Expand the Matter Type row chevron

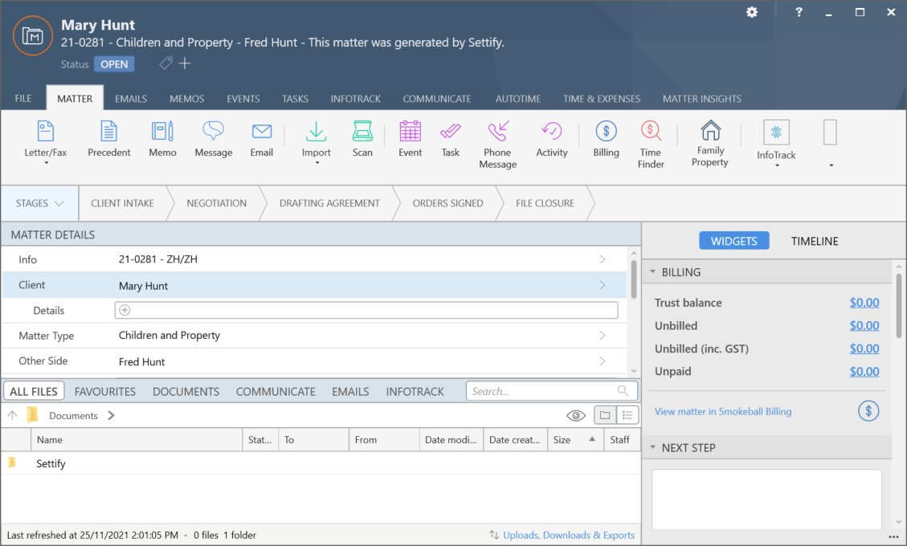pos(603,336)
